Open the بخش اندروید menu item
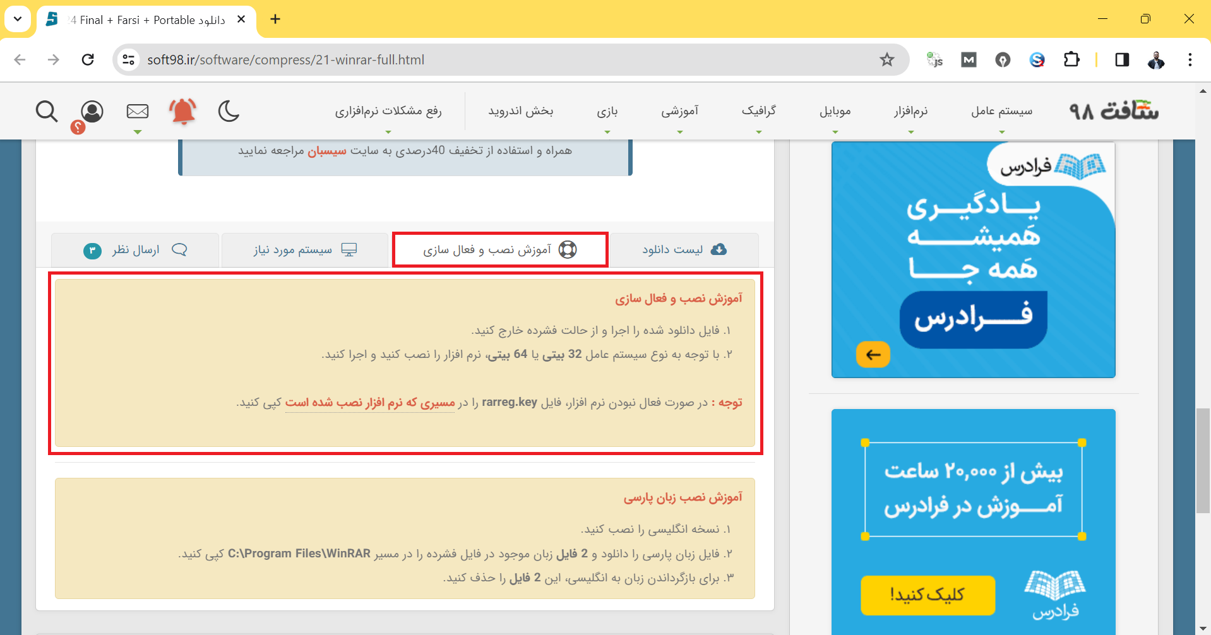This screenshot has width=1211, height=635. tap(521, 112)
